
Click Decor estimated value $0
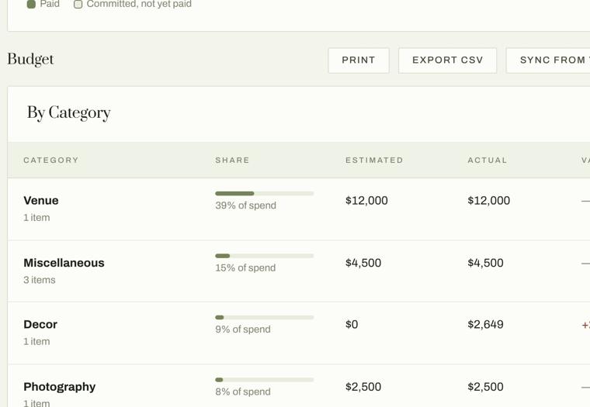click(352, 325)
